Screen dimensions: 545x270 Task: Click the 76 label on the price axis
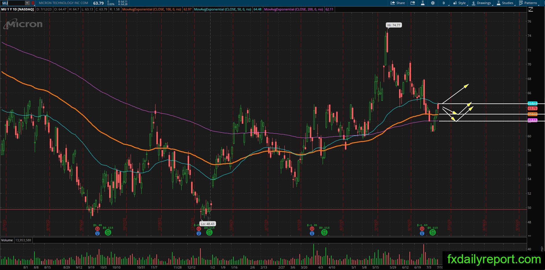tap(529, 21)
